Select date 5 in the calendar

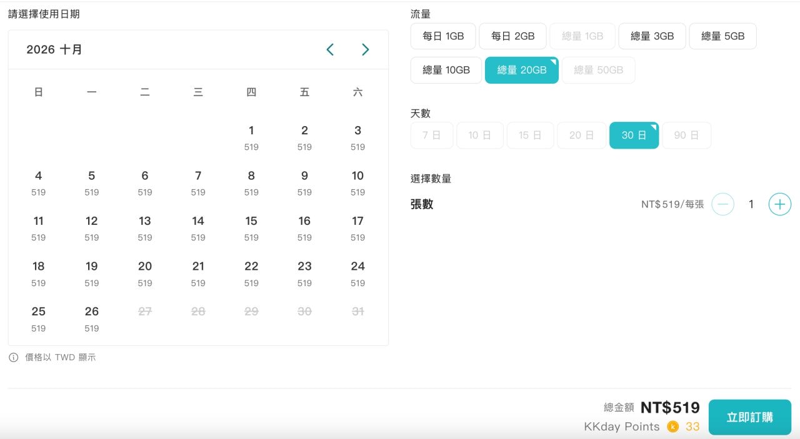click(92, 183)
